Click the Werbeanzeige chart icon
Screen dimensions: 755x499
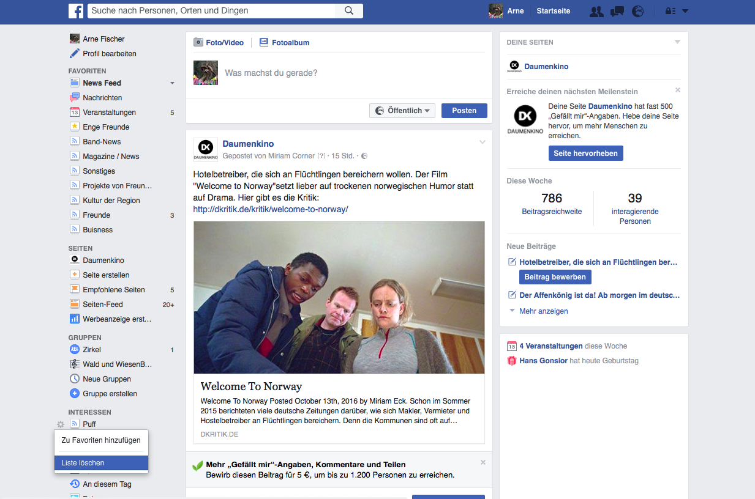[75, 319]
